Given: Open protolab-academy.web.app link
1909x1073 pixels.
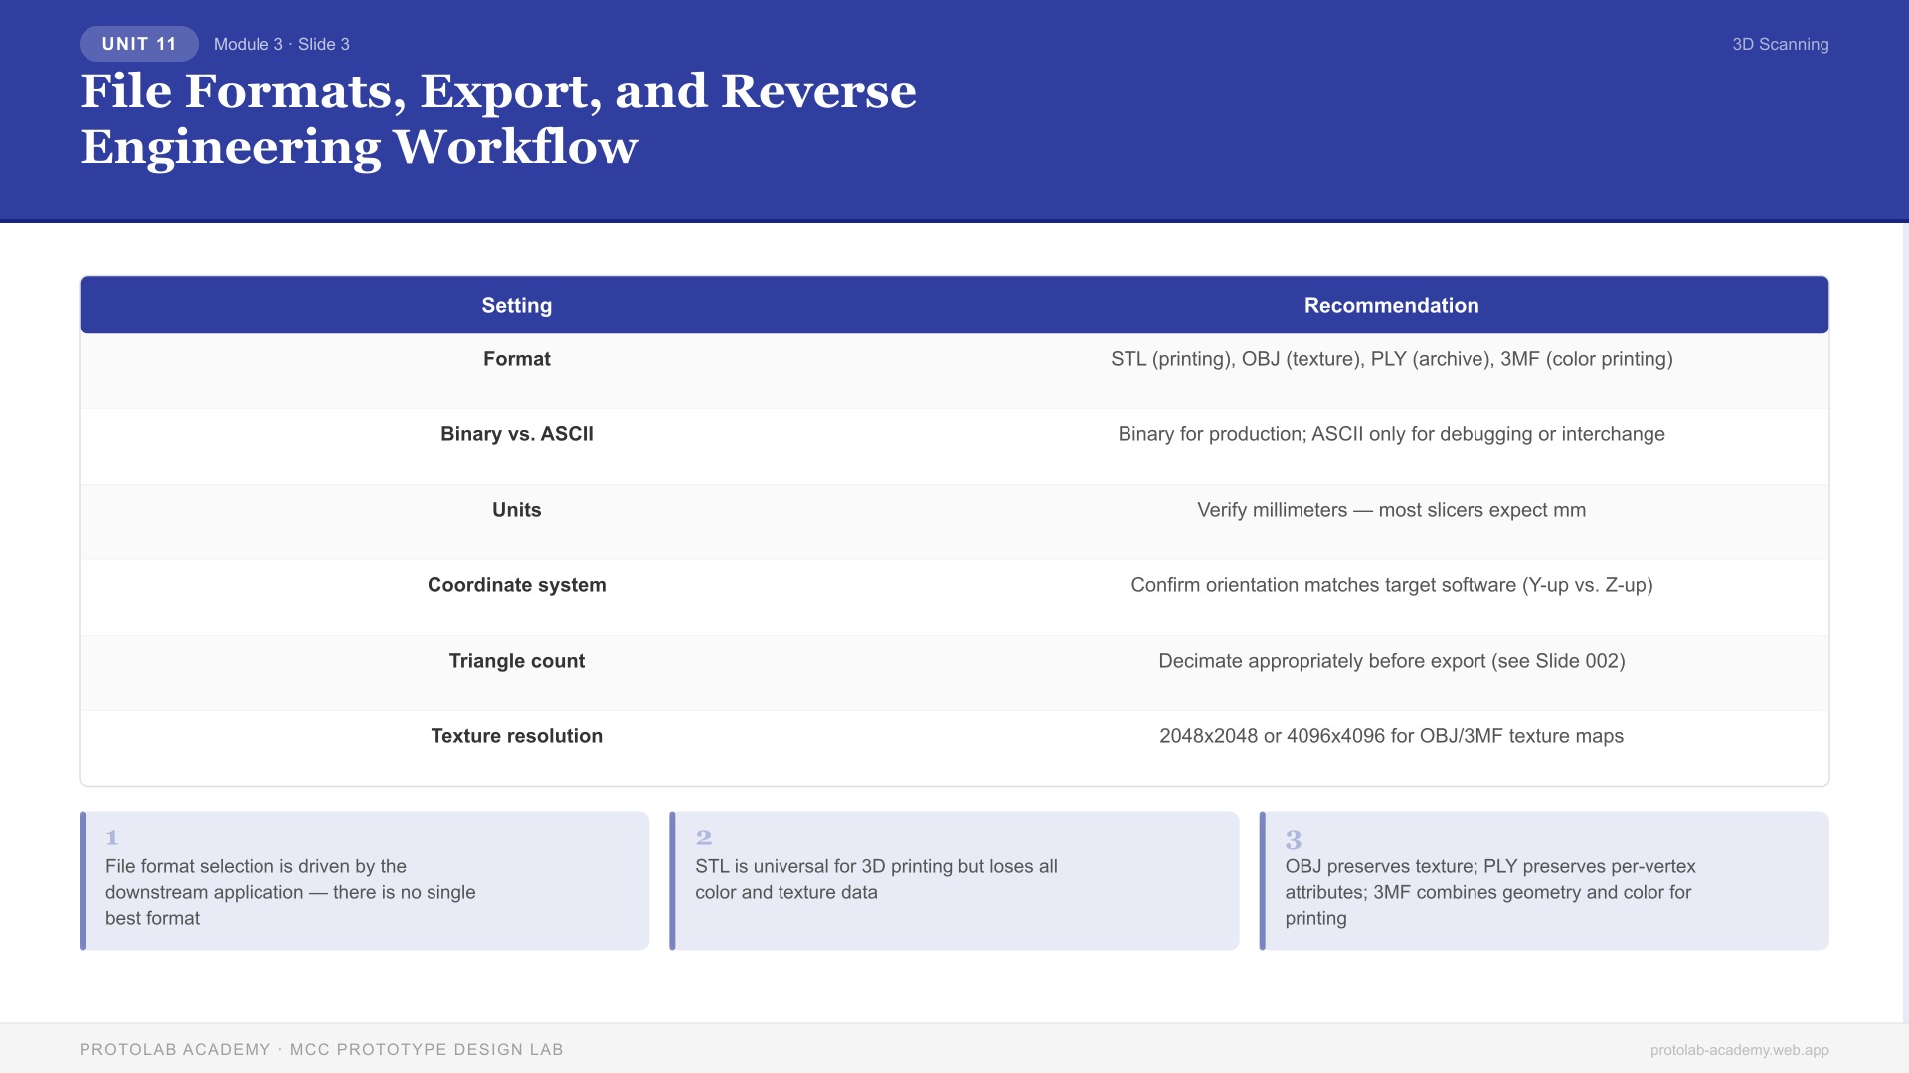Looking at the screenshot, I should pos(1737,1048).
